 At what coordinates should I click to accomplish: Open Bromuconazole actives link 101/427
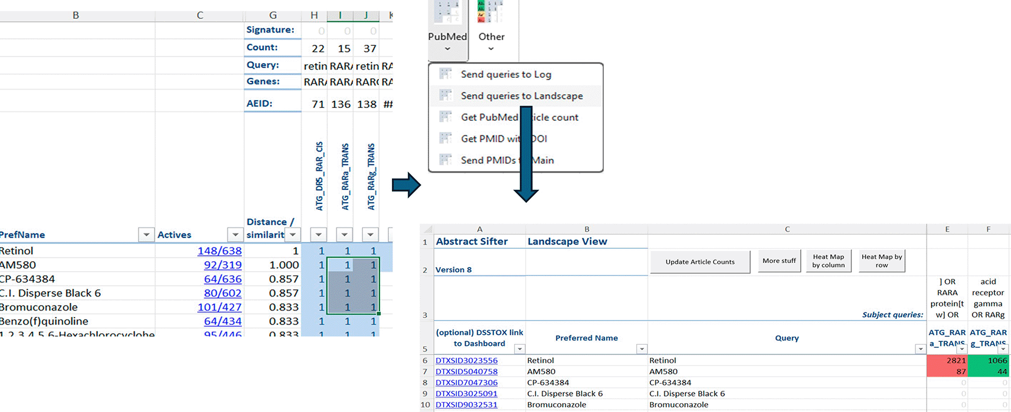coord(219,307)
